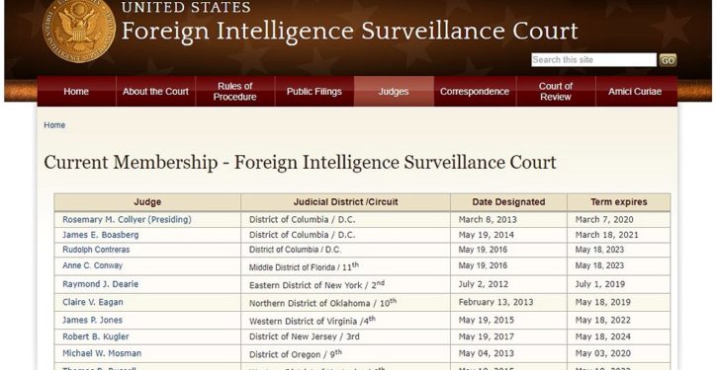Open Anne C. Conway's link
This screenshot has width=717, height=370.
92,265
